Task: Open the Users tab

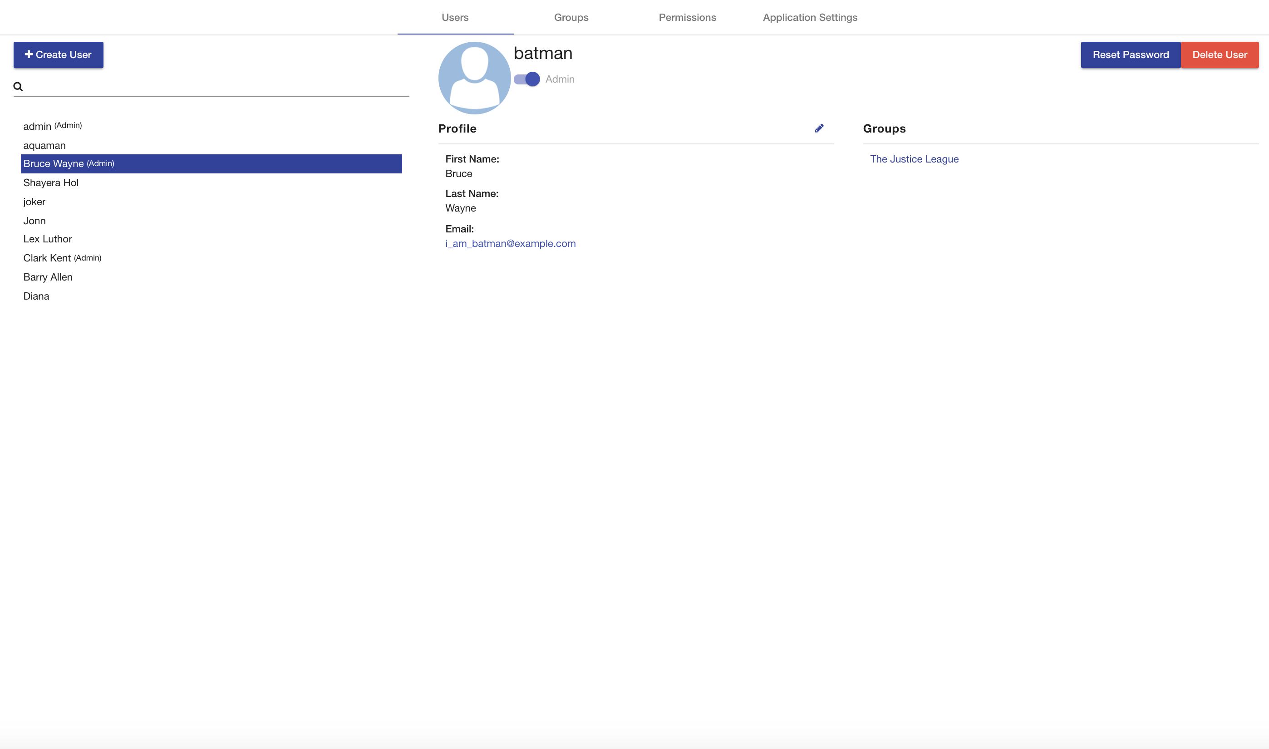Action: click(x=455, y=17)
